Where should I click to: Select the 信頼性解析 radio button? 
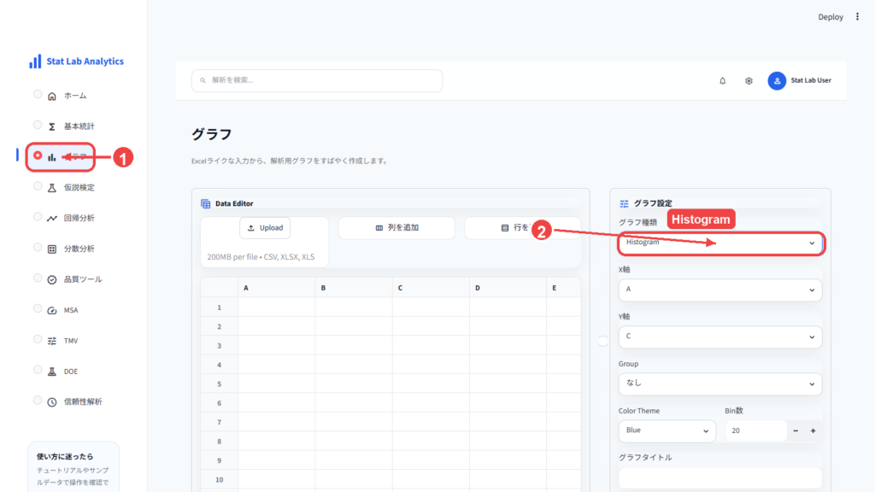click(x=38, y=400)
